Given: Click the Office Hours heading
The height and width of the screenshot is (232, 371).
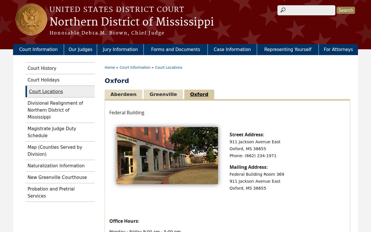Looking at the screenshot, I should point(124,221).
